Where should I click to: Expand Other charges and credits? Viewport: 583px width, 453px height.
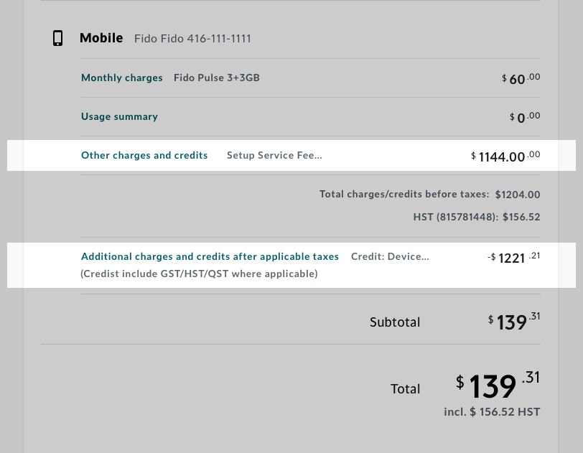click(x=144, y=155)
